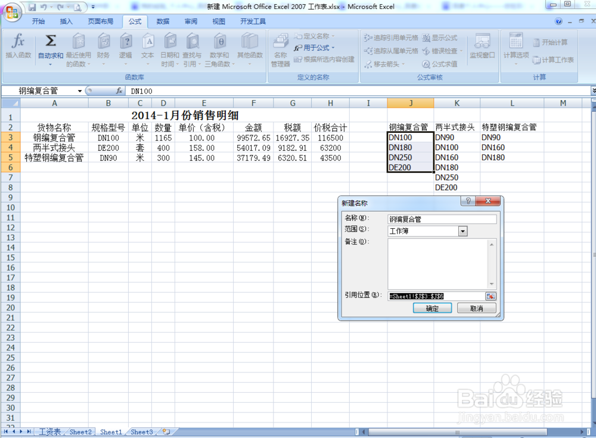The width and height of the screenshot is (596, 438).
Task: Switch to the Page Layout (页面布局) tab
Action: point(101,21)
